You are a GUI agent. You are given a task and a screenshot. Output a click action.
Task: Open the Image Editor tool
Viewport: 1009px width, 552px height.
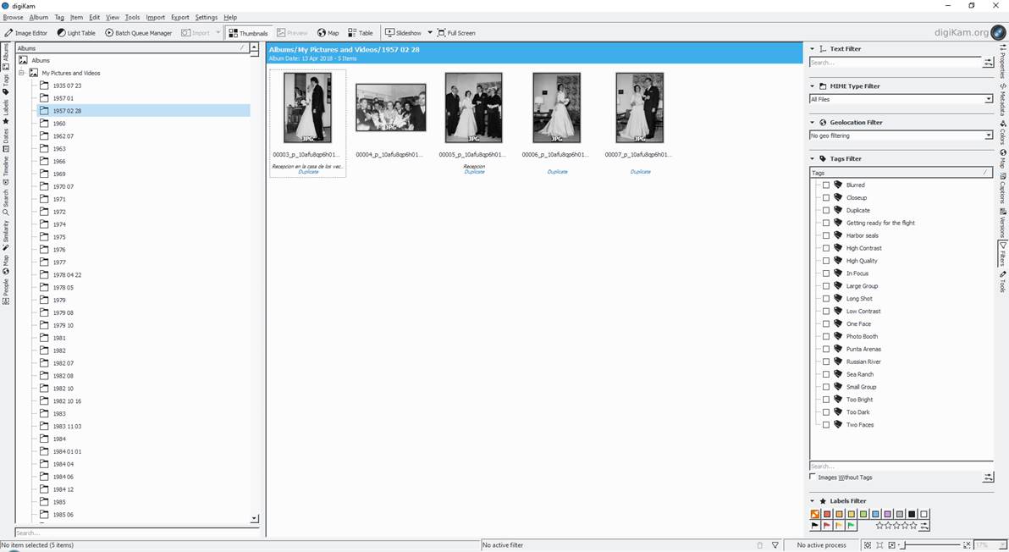(x=26, y=33)
